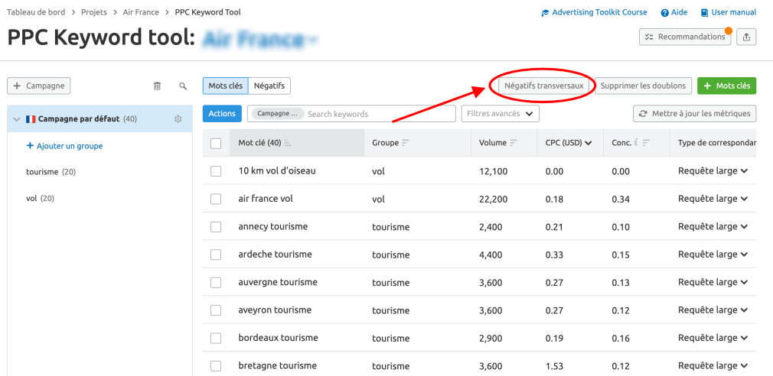The width and height of the screenshot is (773, 376).
Task: Sort by CPC (USD) column
Action: 569,143
